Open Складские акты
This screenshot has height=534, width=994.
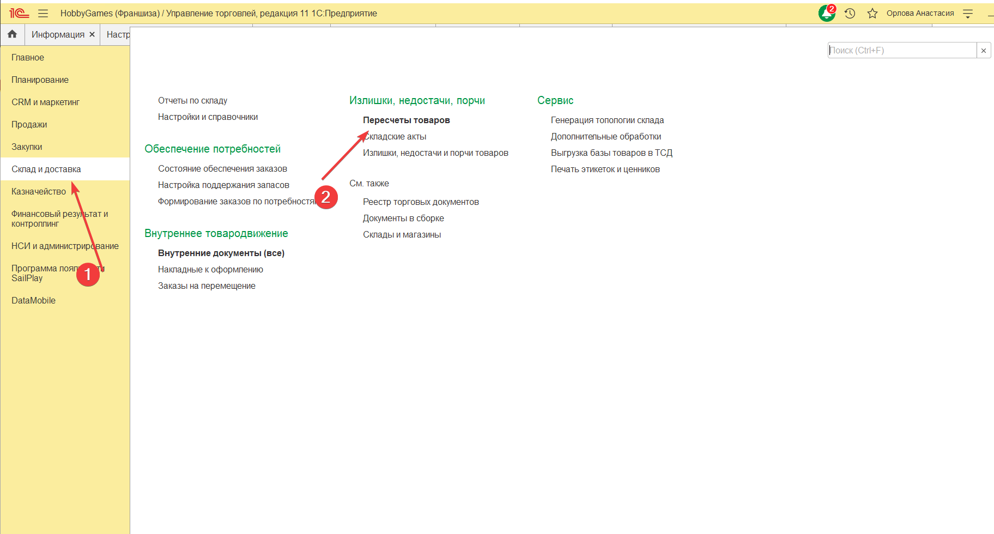pyautogui.click(x=395, y=136)
